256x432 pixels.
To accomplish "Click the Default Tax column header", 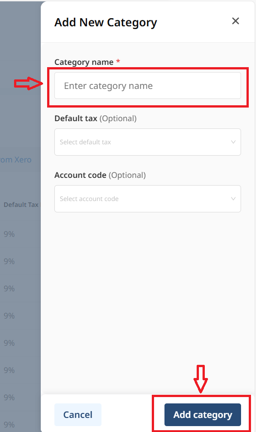I will tap(21, 205).
